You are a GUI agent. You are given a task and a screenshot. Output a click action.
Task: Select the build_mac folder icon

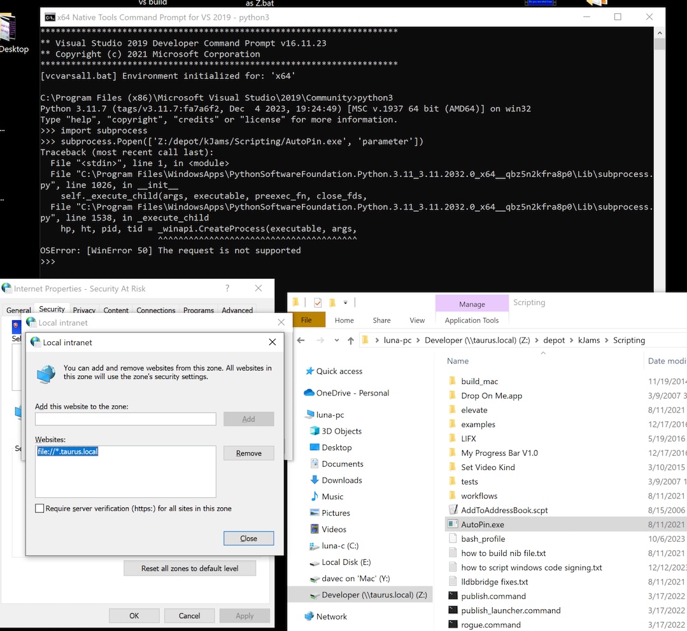(453, 381)
